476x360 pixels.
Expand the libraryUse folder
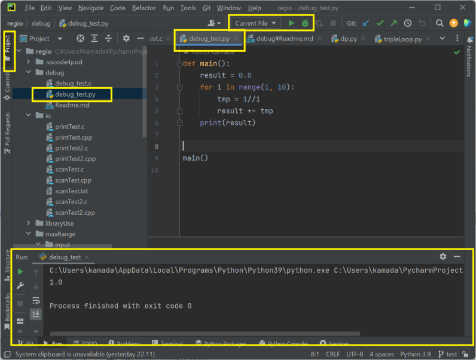28,223
